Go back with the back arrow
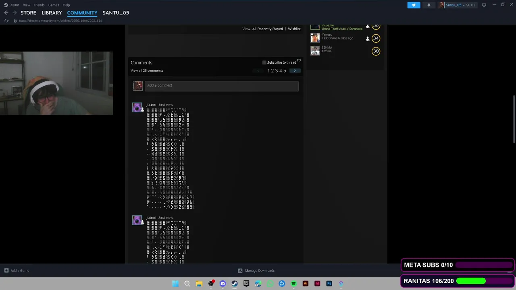 [6, 13]
